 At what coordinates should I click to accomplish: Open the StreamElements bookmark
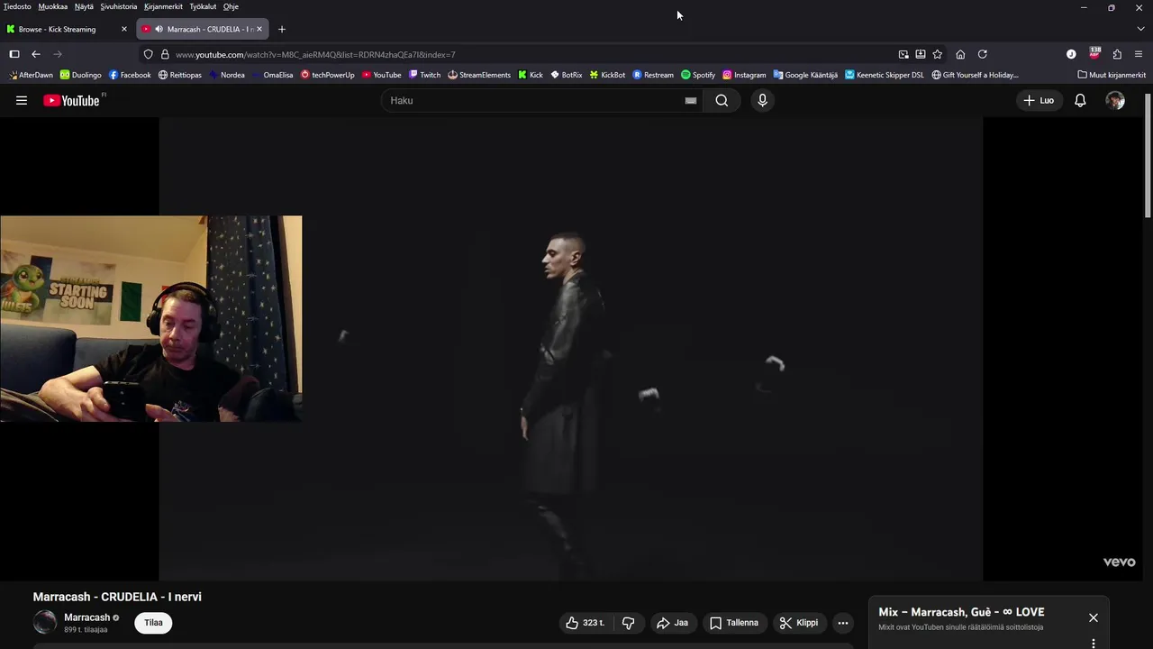(x=479, y=75)
